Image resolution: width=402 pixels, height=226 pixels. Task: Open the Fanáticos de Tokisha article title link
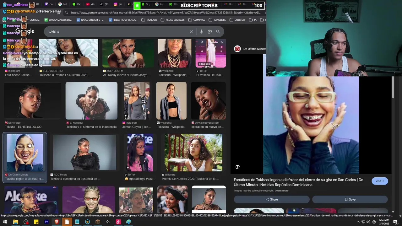pyautogui.click(x=298, y=182)
